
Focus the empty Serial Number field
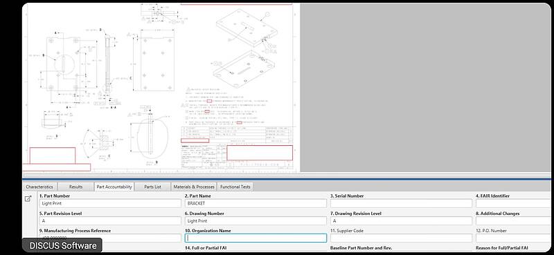(x=402, y=203)
